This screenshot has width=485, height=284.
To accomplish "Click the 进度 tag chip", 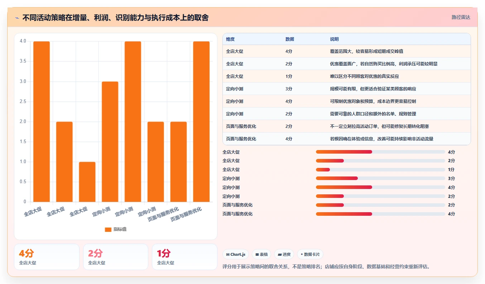I will click(284, 254).
